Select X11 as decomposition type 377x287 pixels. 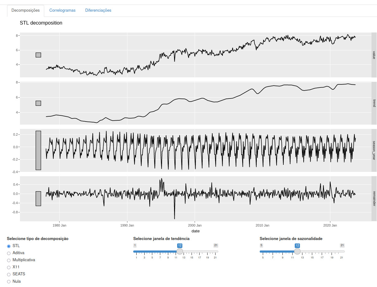(9, 267)
